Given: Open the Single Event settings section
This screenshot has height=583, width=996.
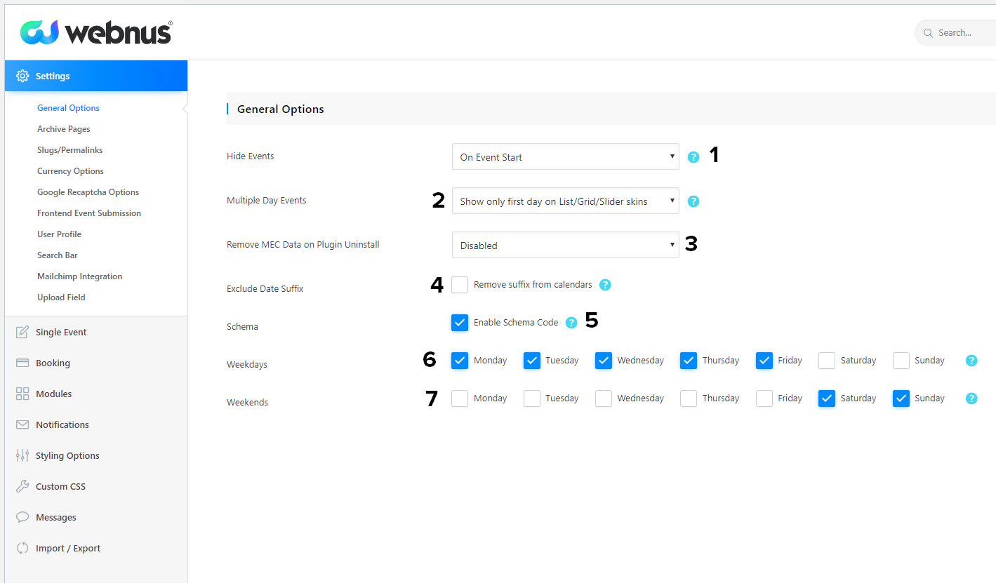Looking at the screenshot, I should pos(96,332).
